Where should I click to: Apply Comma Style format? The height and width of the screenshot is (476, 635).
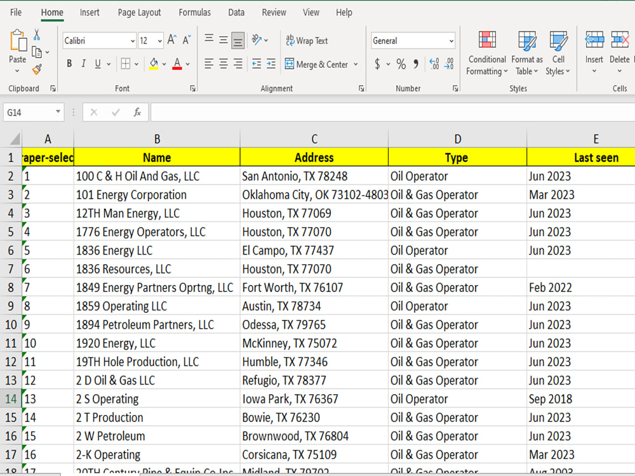pyautogui.click(x=415, y=64)
